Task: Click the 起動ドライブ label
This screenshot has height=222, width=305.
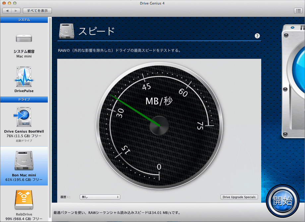Action: click(24, 140)
